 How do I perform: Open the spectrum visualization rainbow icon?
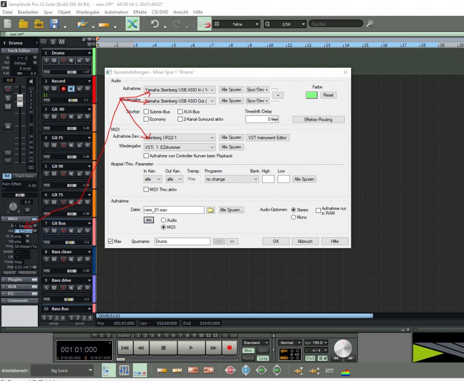[345, 371]
